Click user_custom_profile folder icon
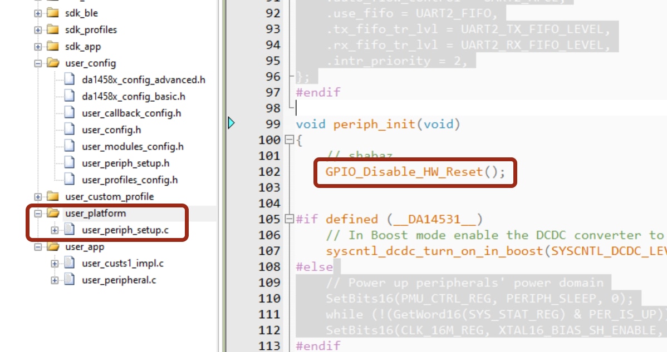Screen dimensions: 667x352 coord(53,196)
